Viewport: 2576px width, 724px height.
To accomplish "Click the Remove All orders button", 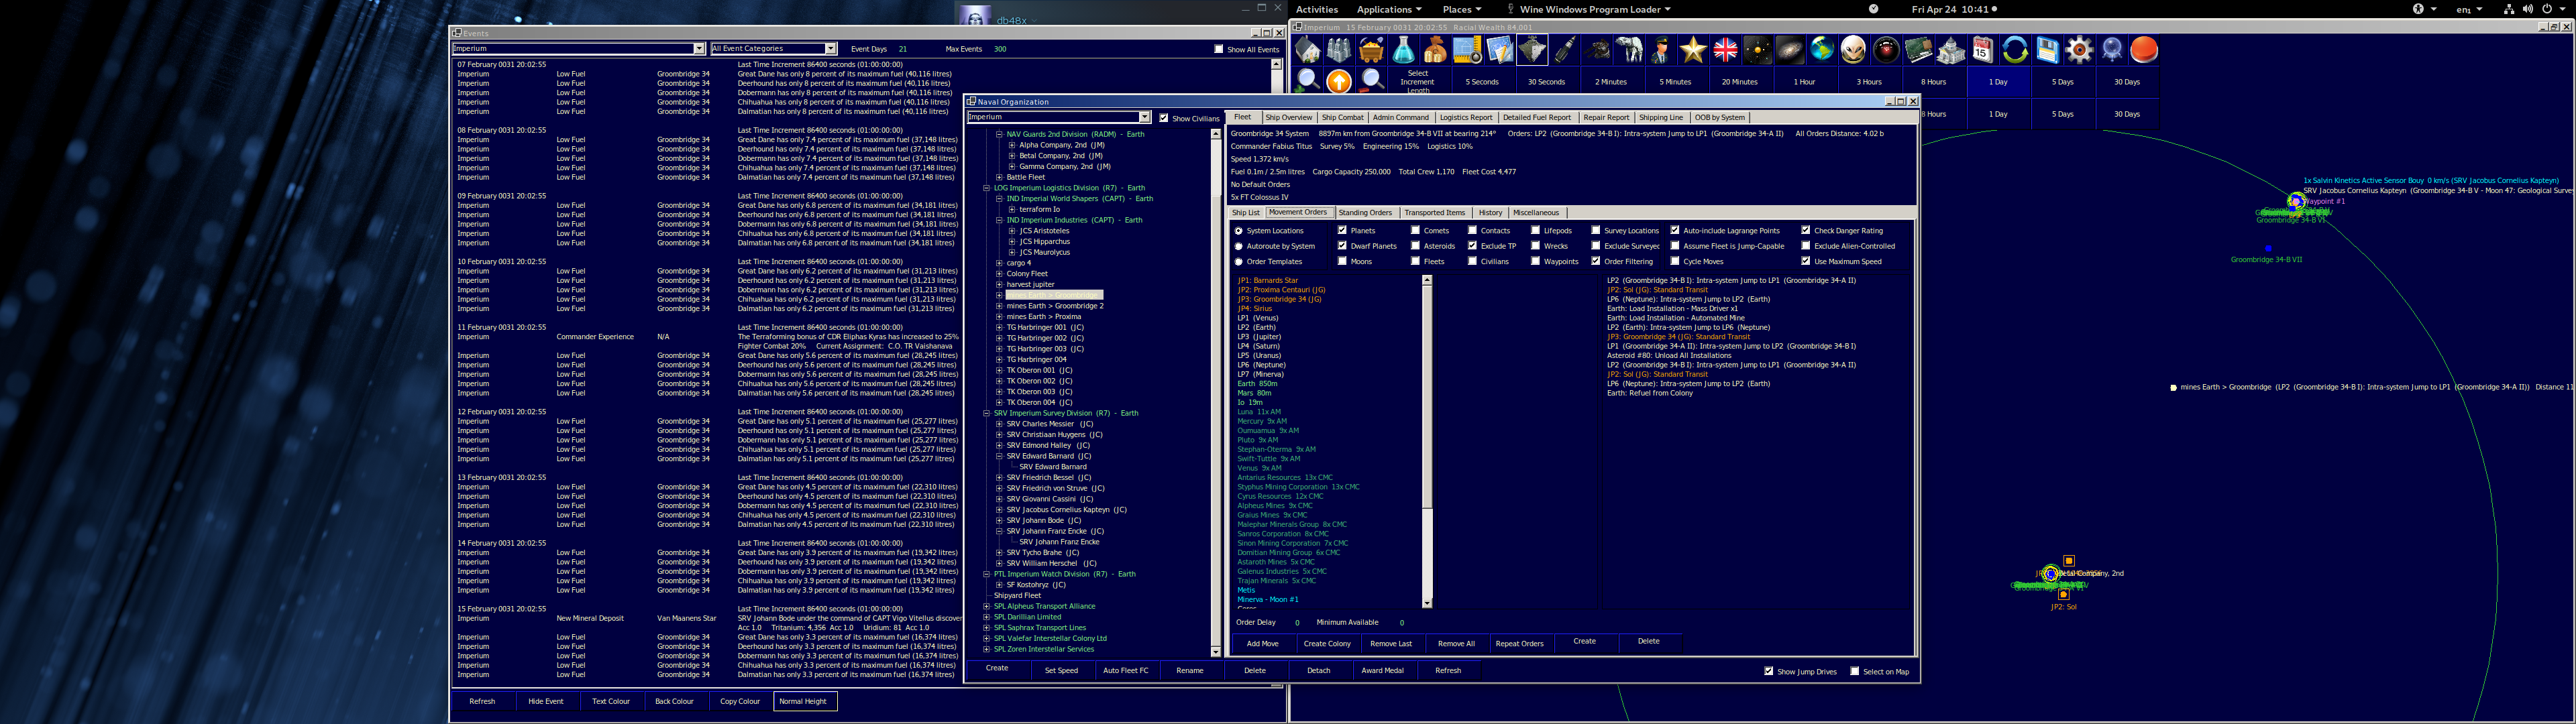I will 1456,644.
